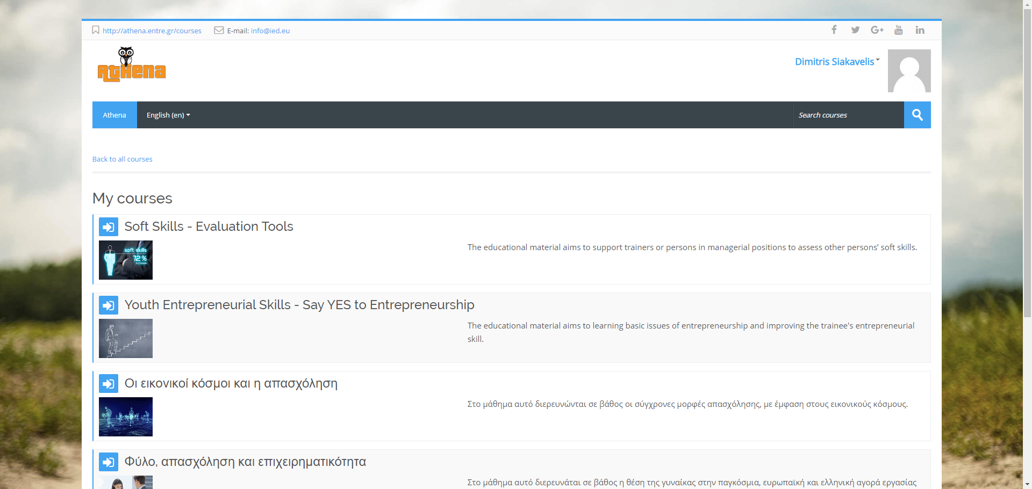The image size is (1032, 489).
Task: Open the Twitter social link
Action: pyautogui.click(x=855, y=30)
